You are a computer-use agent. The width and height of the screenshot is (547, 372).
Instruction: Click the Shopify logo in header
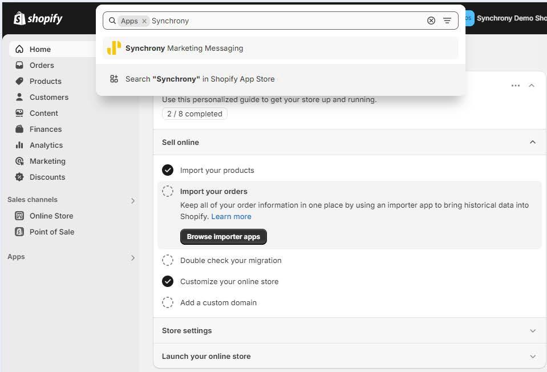click(x=38, y=18)
